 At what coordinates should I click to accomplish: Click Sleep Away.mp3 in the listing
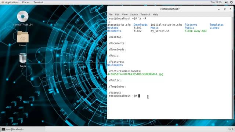(x=196, y=31)
